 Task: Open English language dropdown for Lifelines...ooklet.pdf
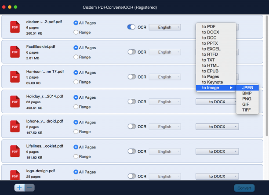(165, 152)
